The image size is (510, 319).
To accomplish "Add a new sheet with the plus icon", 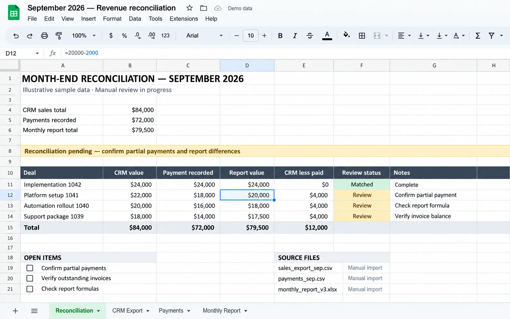I will [x=15, y=311].
